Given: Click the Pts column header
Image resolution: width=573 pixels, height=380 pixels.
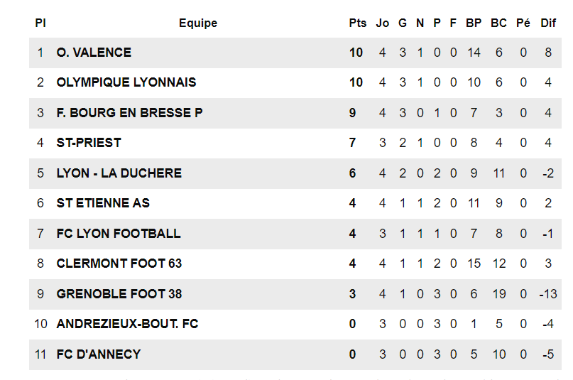Looking at the screenshot, I should pyautogui.click(x=358, y=23).
